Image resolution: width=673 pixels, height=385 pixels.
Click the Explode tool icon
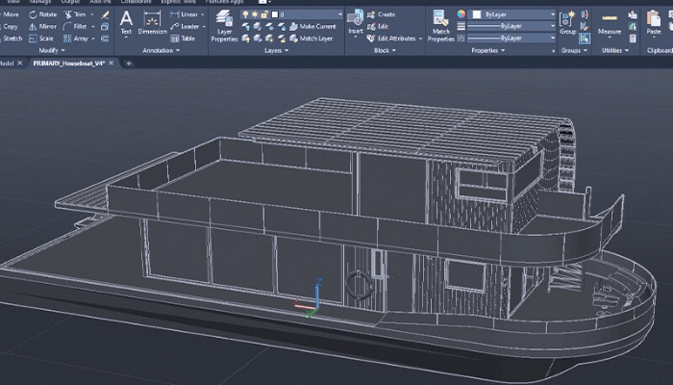(105, 27)
